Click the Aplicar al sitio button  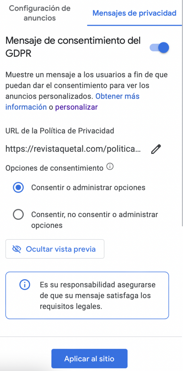[89, 358]
